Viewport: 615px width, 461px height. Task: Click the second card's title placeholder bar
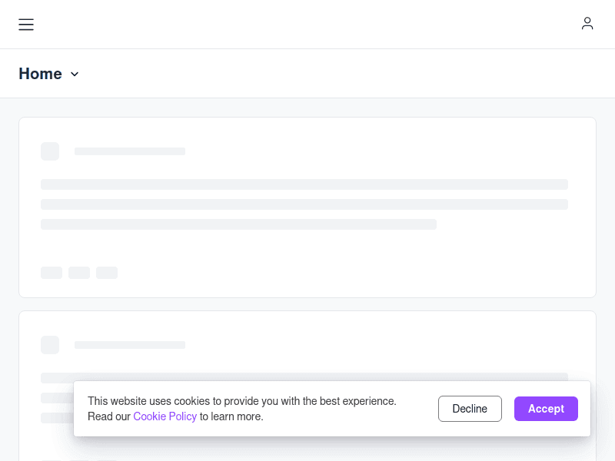point(130,345)
